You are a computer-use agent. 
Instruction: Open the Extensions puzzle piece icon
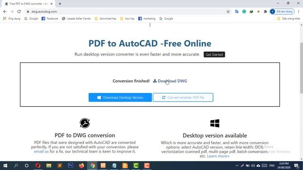tap(265, 11)
